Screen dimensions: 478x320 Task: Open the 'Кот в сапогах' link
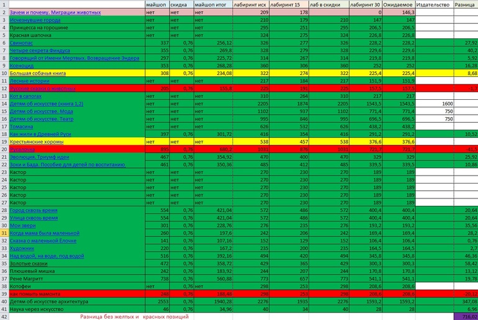coord(27,96)
